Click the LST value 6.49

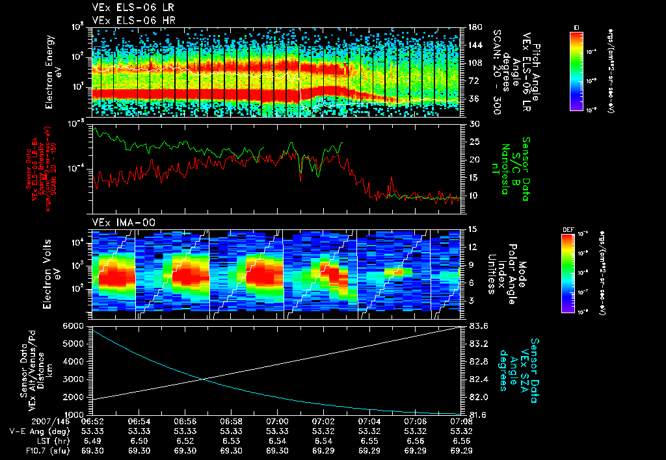92,441
